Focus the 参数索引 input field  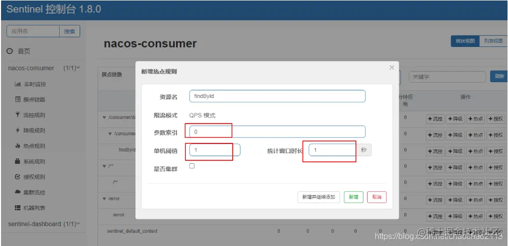coord(277,132)
